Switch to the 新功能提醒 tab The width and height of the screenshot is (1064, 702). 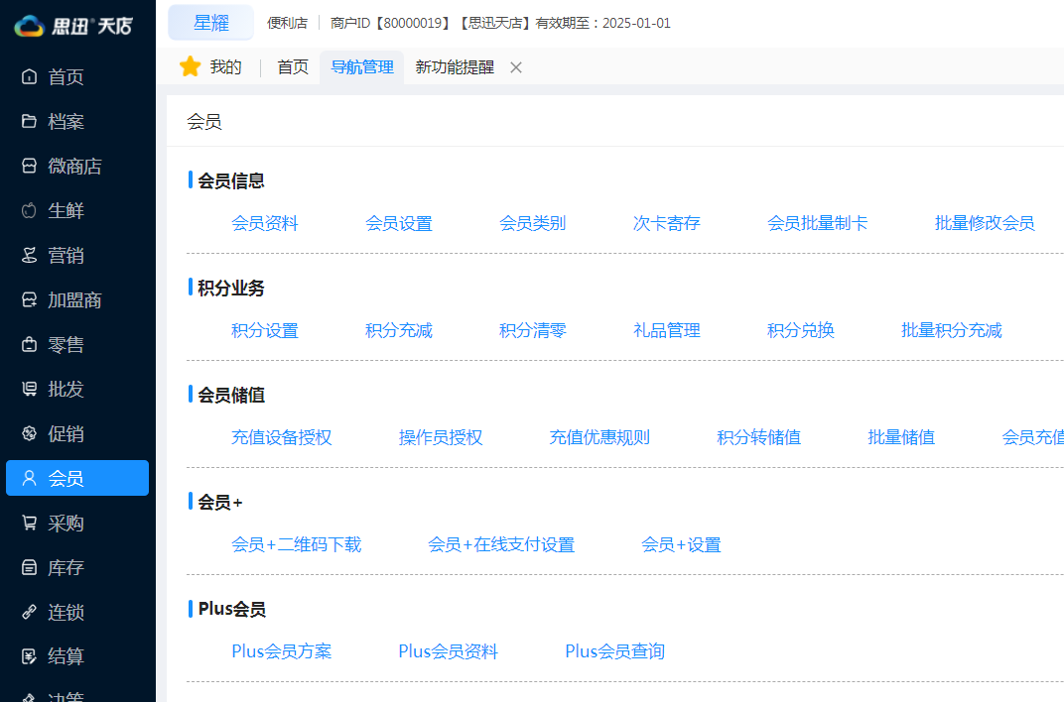454,66
